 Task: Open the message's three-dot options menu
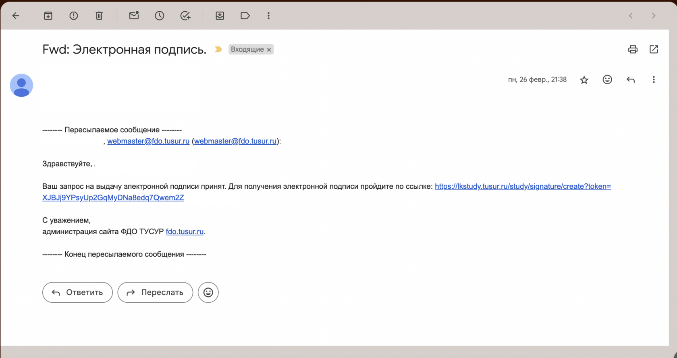[654, 80]
